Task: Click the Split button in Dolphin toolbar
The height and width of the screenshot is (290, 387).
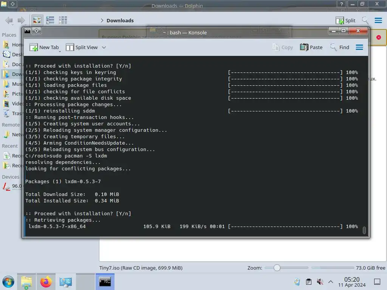Action: [x=345, y=20]
